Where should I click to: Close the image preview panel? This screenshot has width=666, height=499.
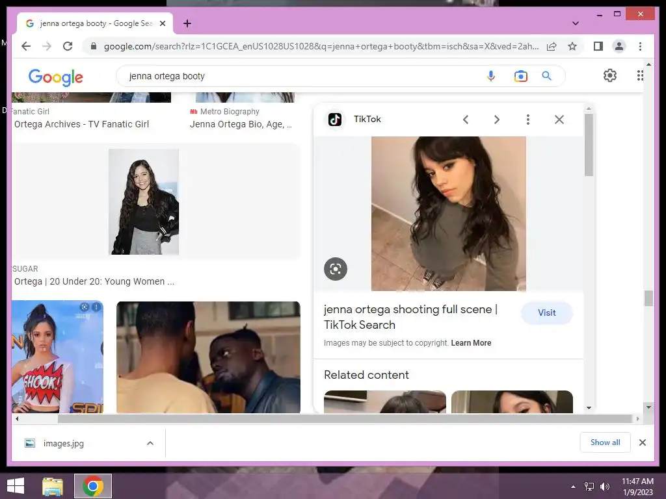click(559, 120)
